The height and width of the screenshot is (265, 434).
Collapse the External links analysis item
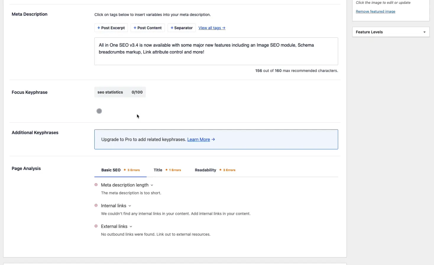coord(131,226)
